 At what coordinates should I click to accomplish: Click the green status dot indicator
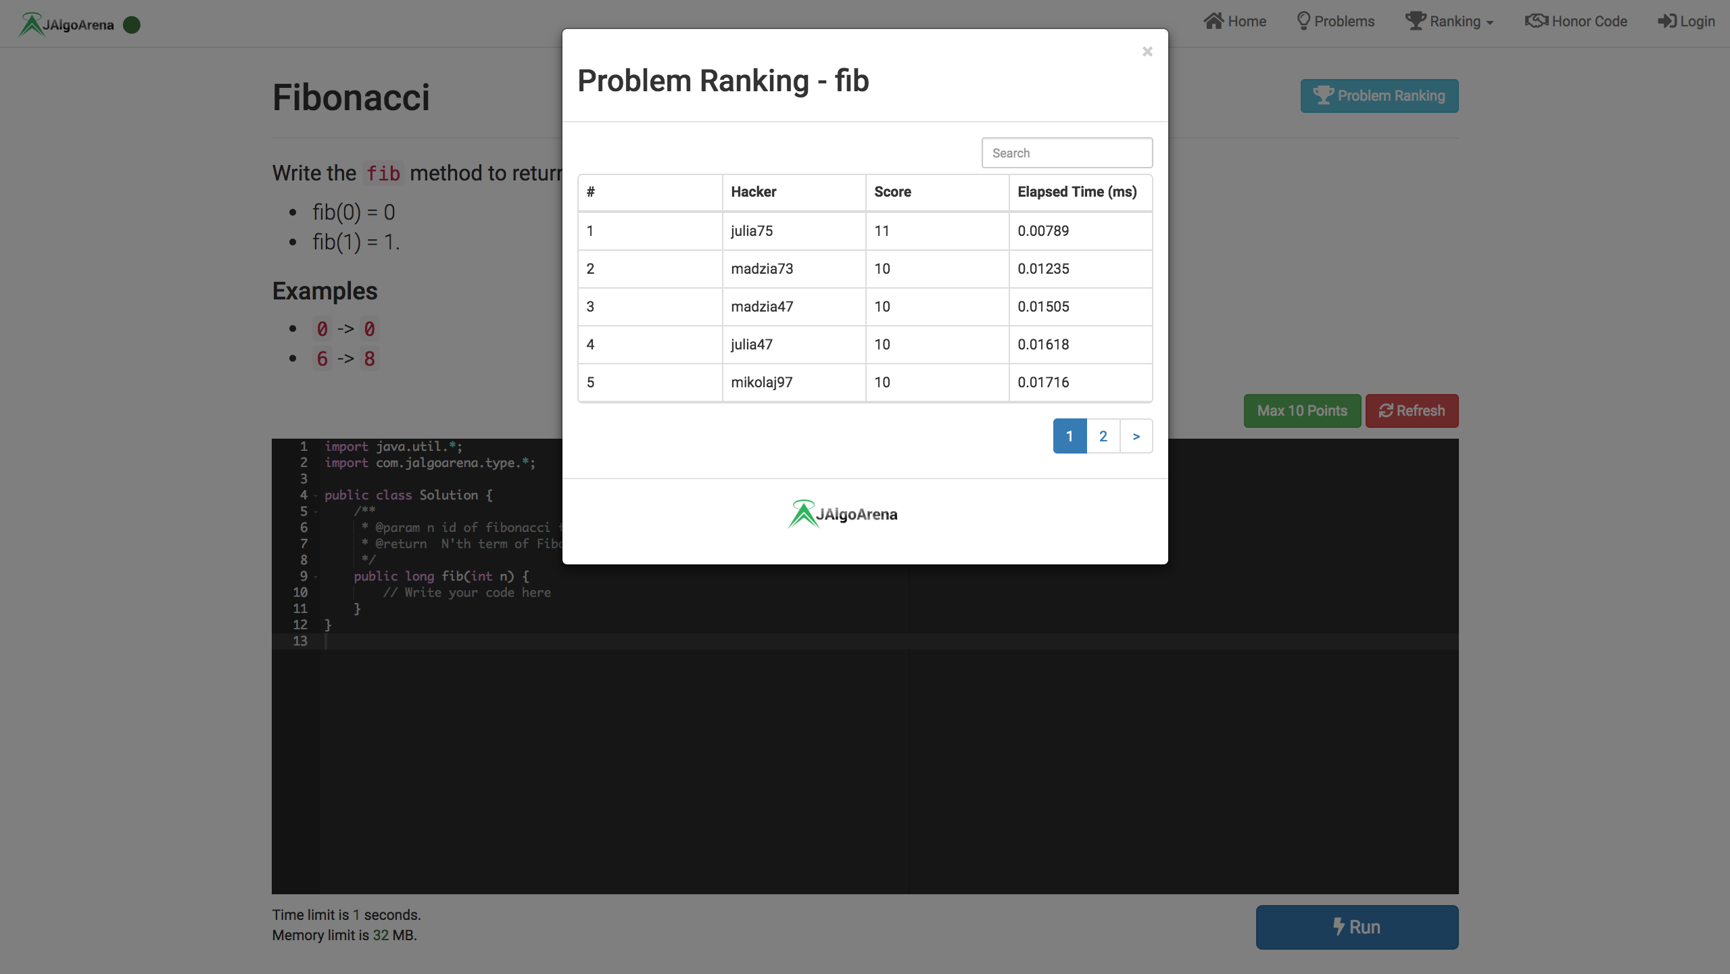click(x=132, y=25)
